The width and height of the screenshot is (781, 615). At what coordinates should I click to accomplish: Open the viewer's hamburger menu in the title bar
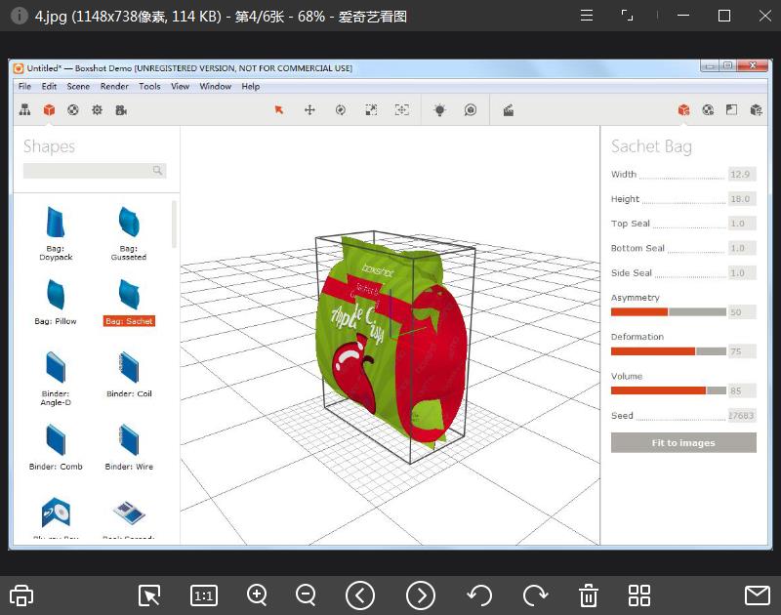[586, 16]
